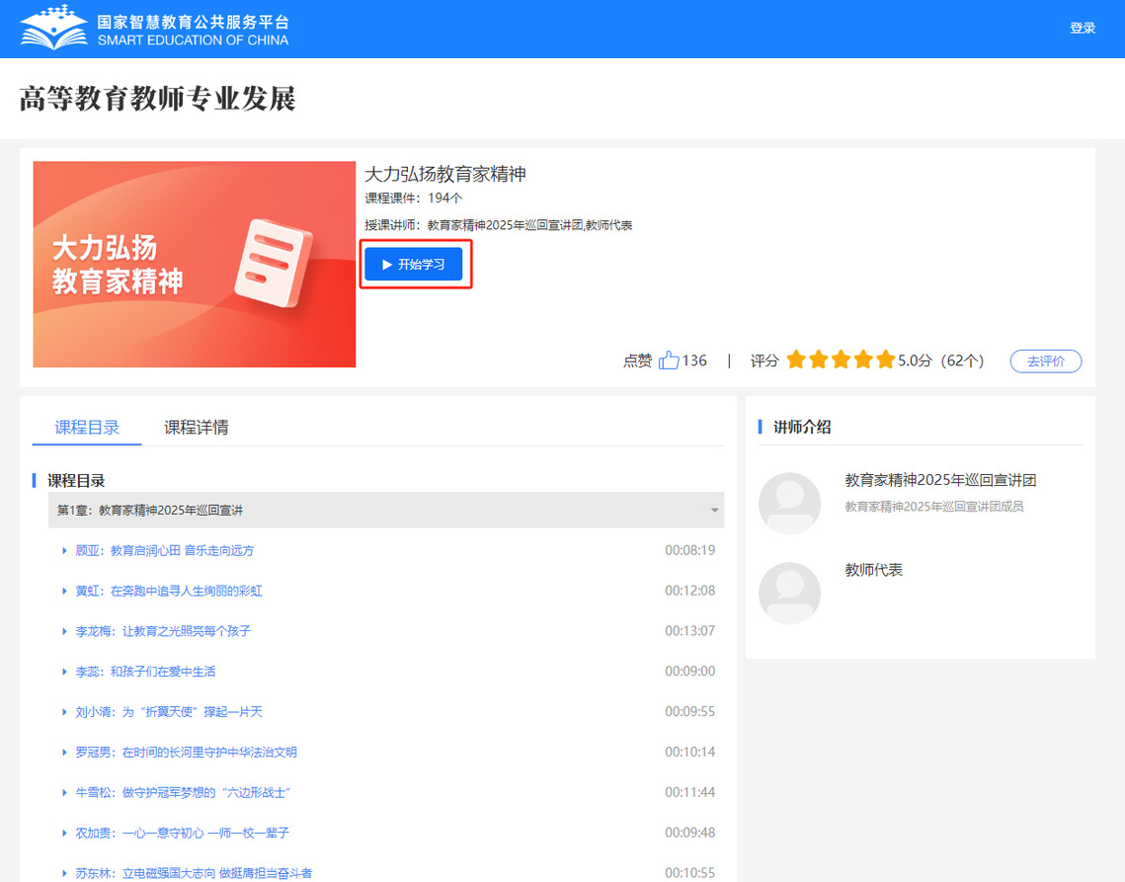Open lesson 牛雪松：做守护冠军梦想的六边形战士
This screenshot has width=1125, height=882.
[183, 792]
